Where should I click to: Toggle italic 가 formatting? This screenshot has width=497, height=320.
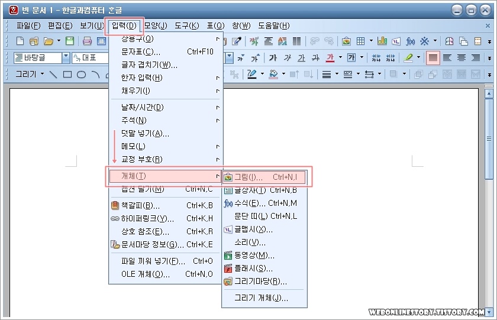click(287, 57)
